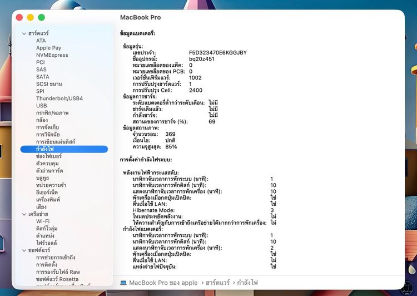
Task: Click the serial number F5D323470E6KGGJBY
Action: (x=218, y=53)
